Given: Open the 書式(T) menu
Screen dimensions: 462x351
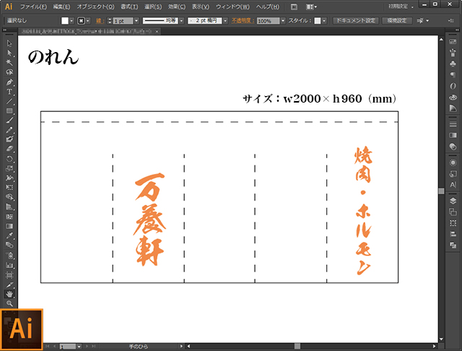Looking at the screenshot, I should point(129,6).
